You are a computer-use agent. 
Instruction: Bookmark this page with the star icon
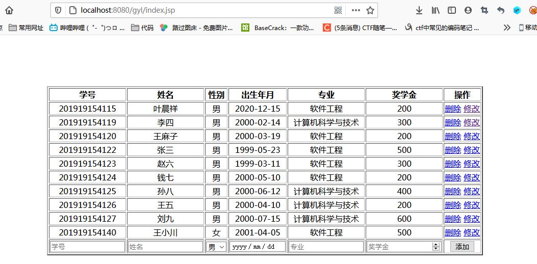click(x=370, y=10)
